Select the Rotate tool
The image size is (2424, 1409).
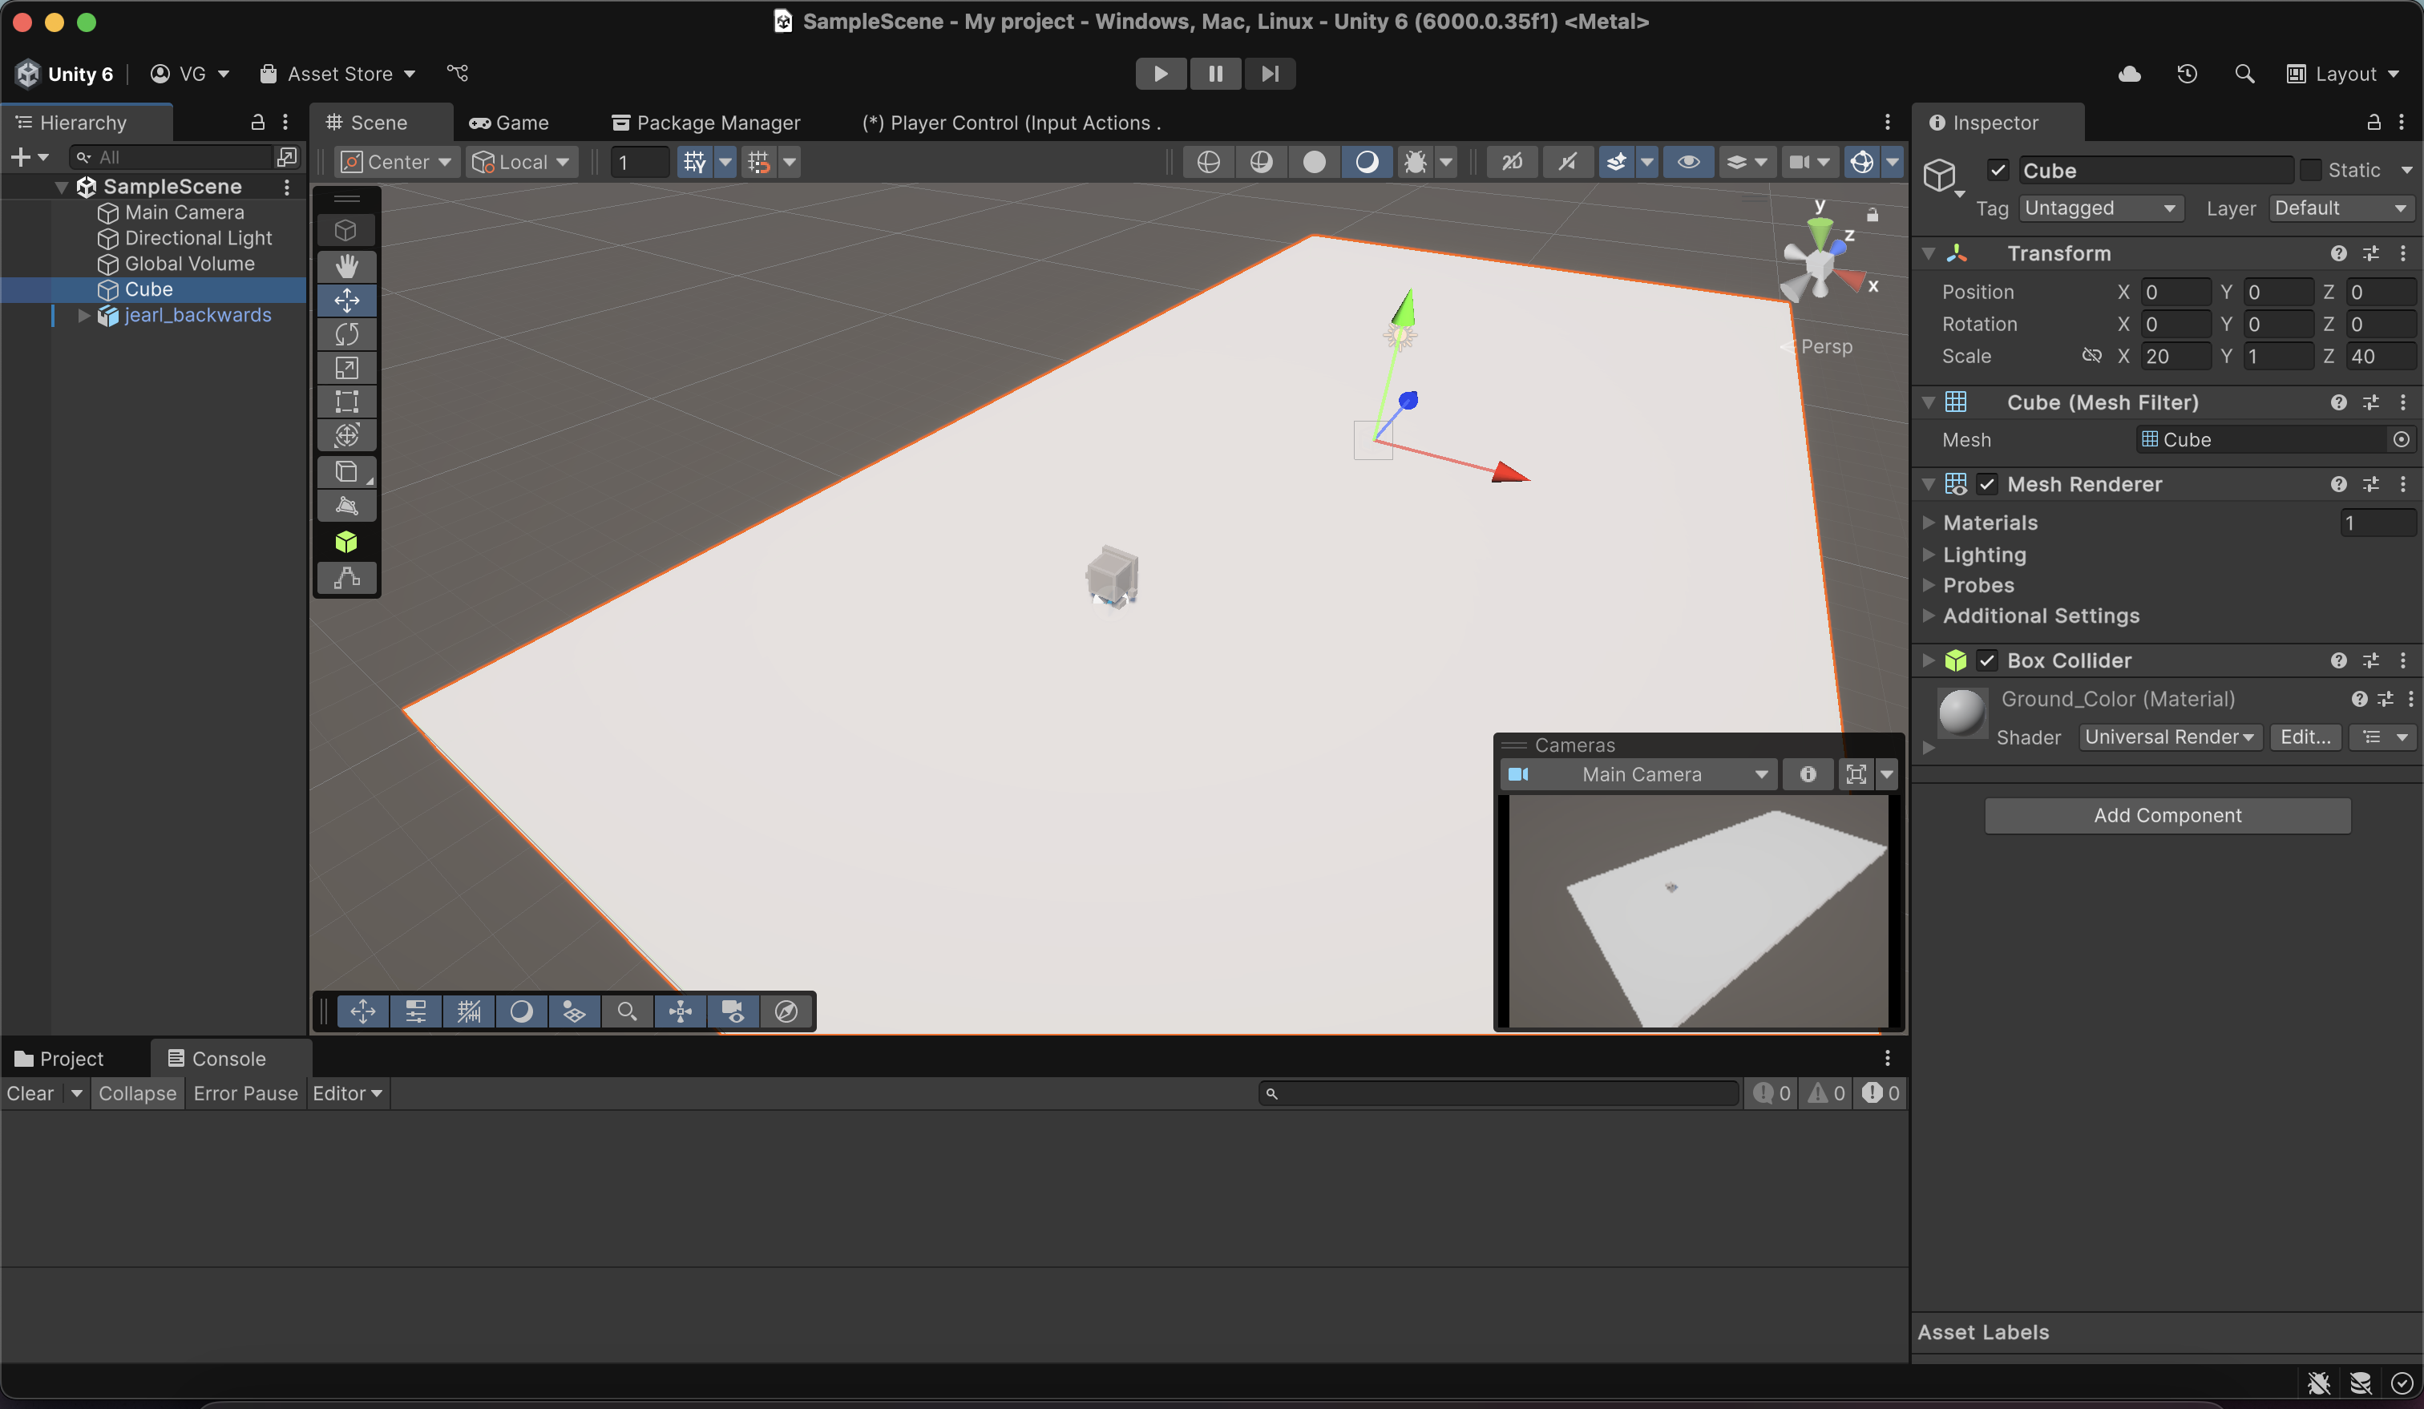point(346,333)
